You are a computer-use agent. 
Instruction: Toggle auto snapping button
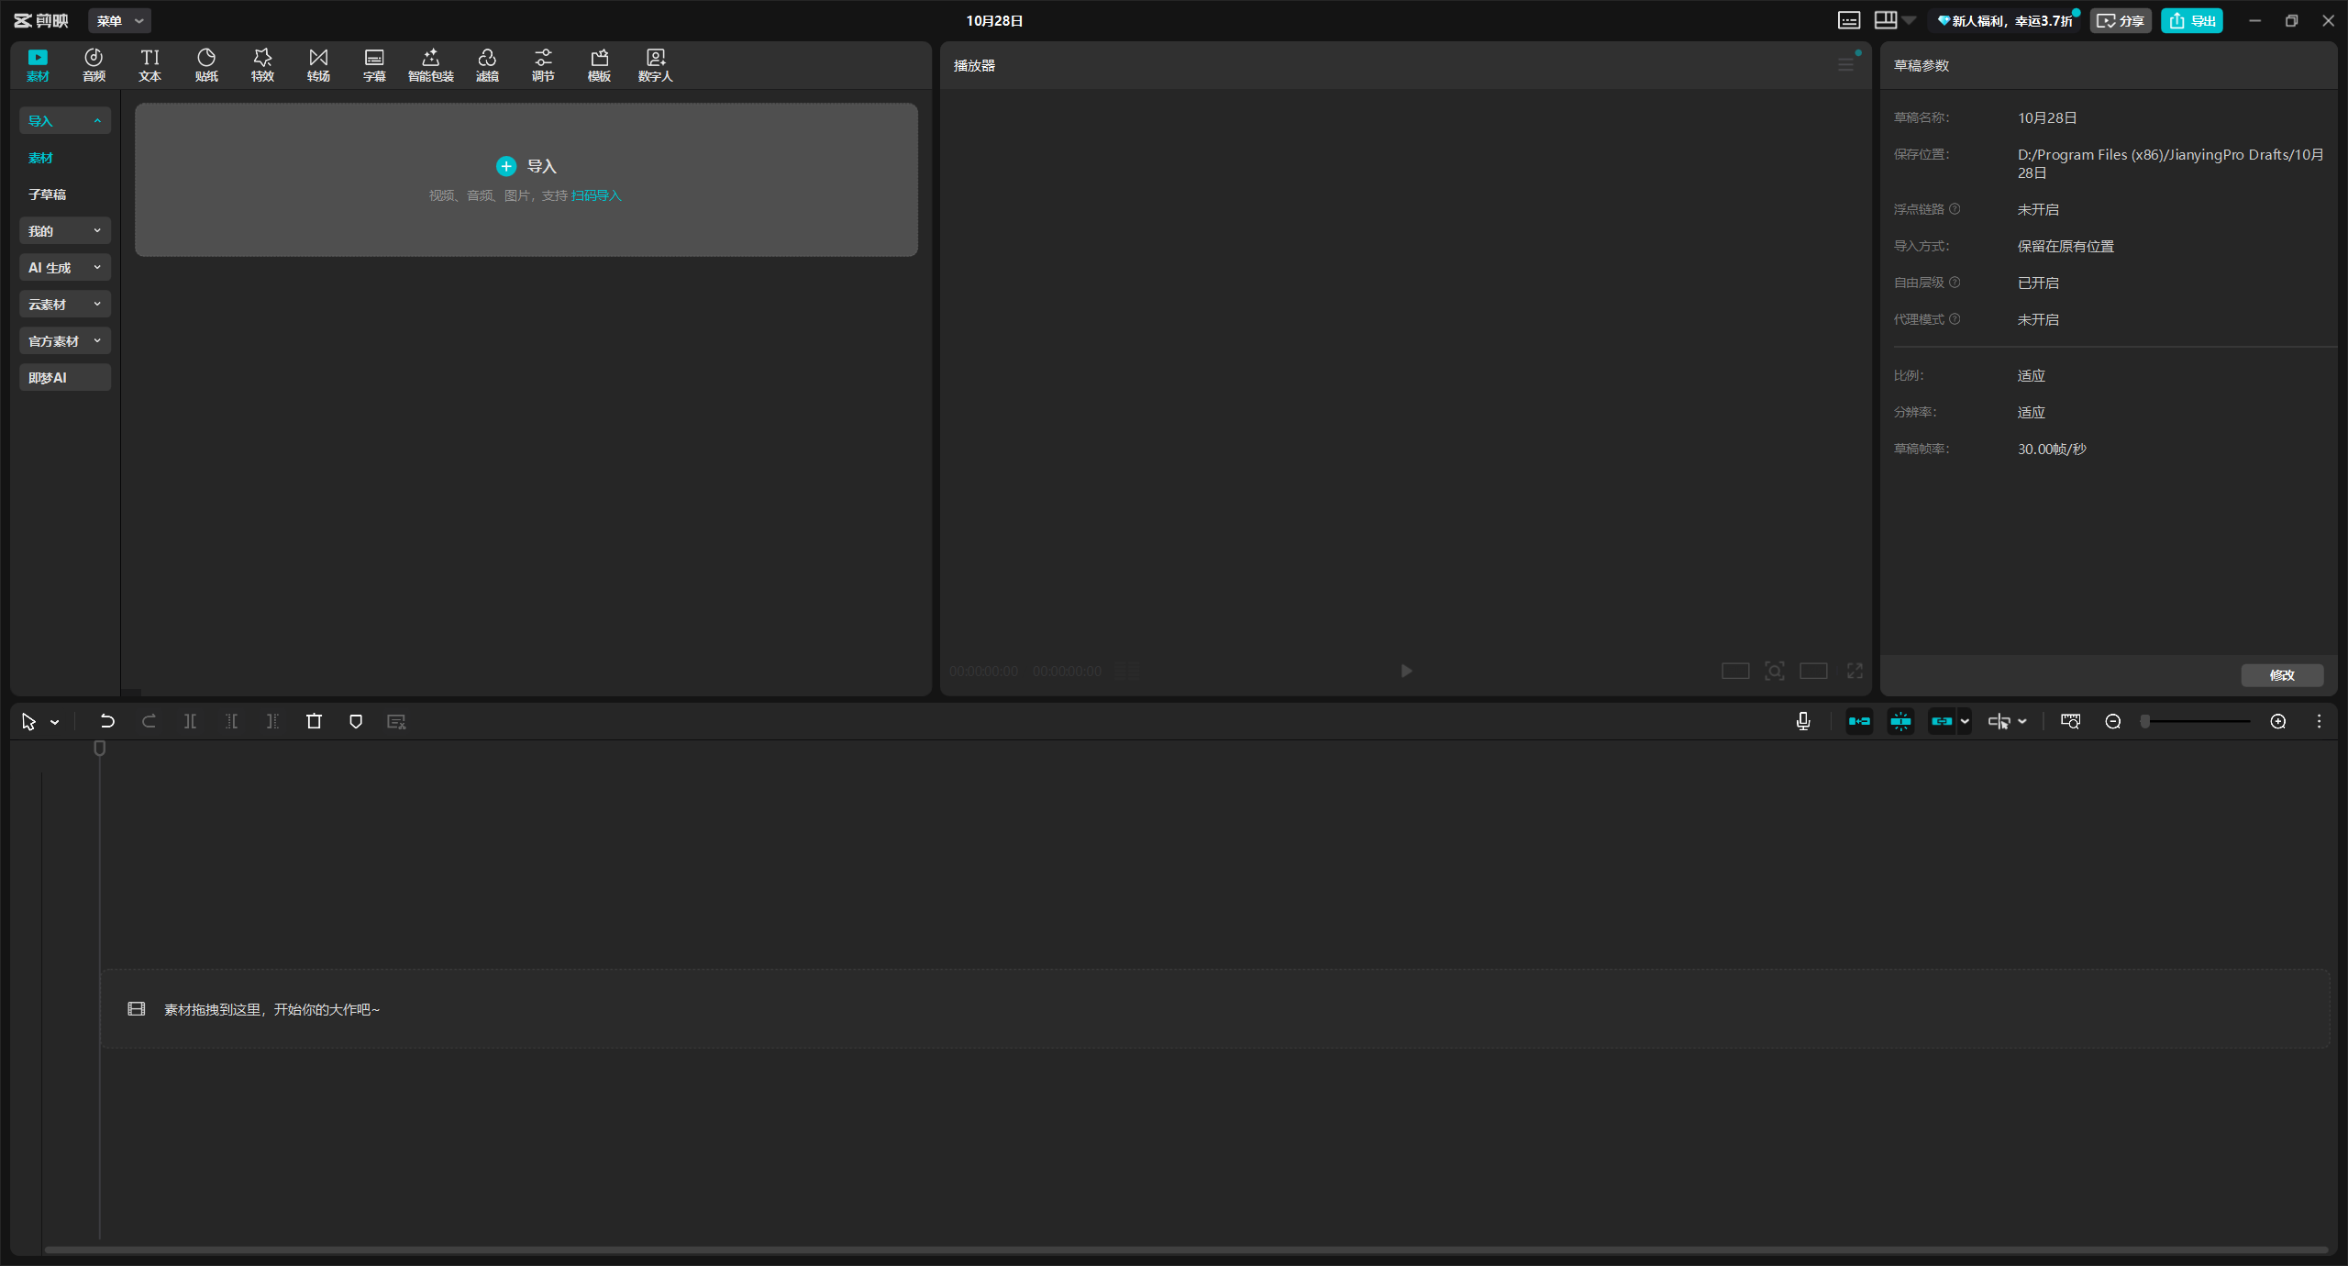(x=1900, y=722)
